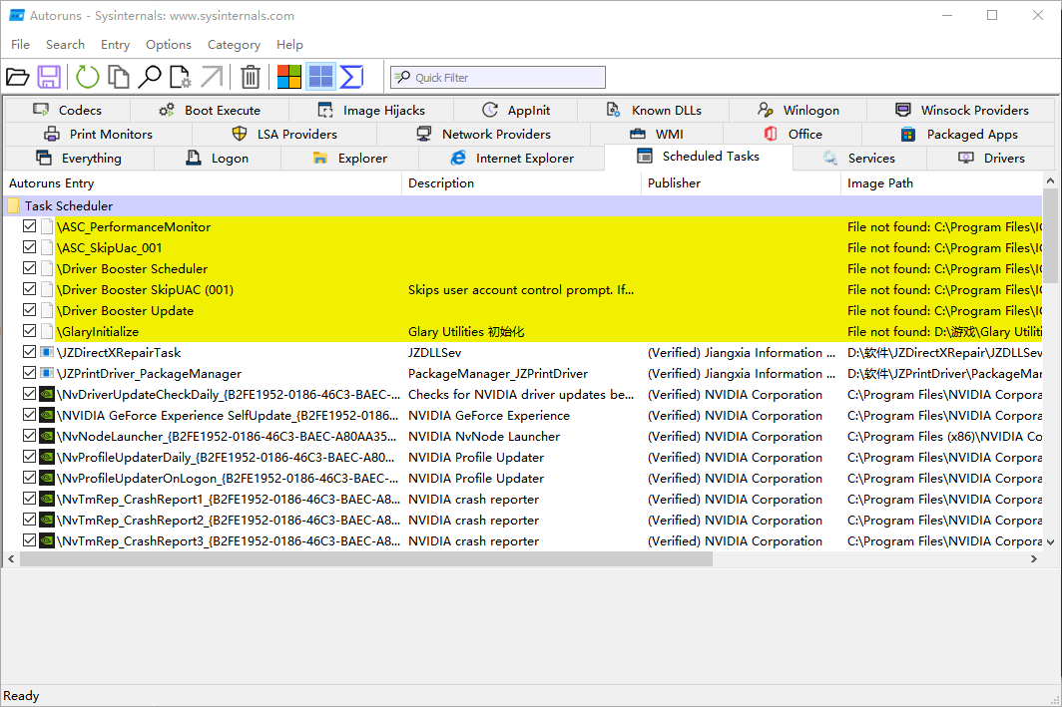Toggle the Driver Booster Scheduler checkbox
This screenshot has width=1062, height=707.
point(29,268)
